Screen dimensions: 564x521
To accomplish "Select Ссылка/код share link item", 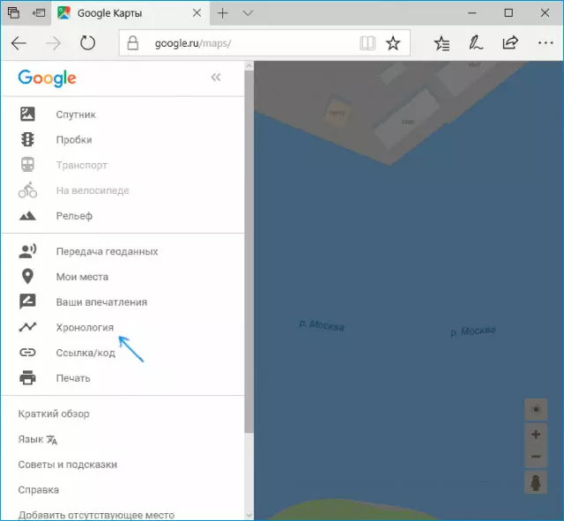I will coord(85,353).
